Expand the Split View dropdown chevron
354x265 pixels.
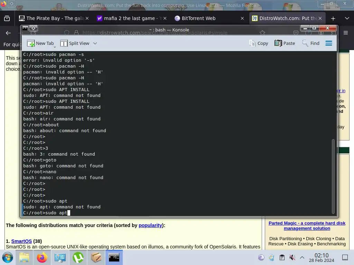click(95, 43)
